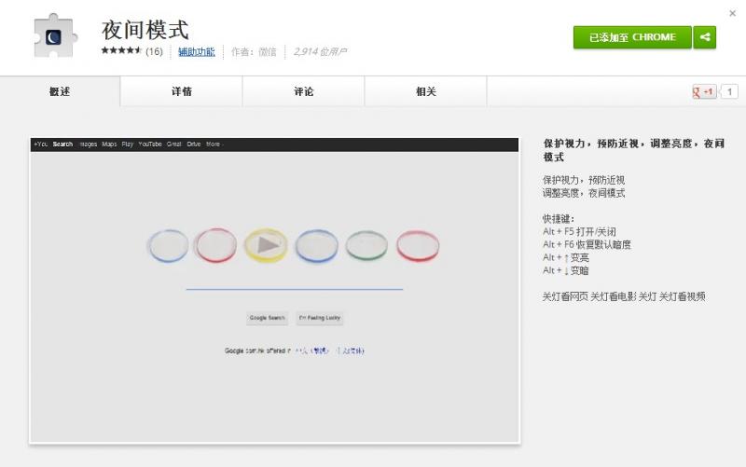Image resolution: width=746 pixels, height=467 pixels.
Task: Click the star rating display
Action: coord(121,52)
